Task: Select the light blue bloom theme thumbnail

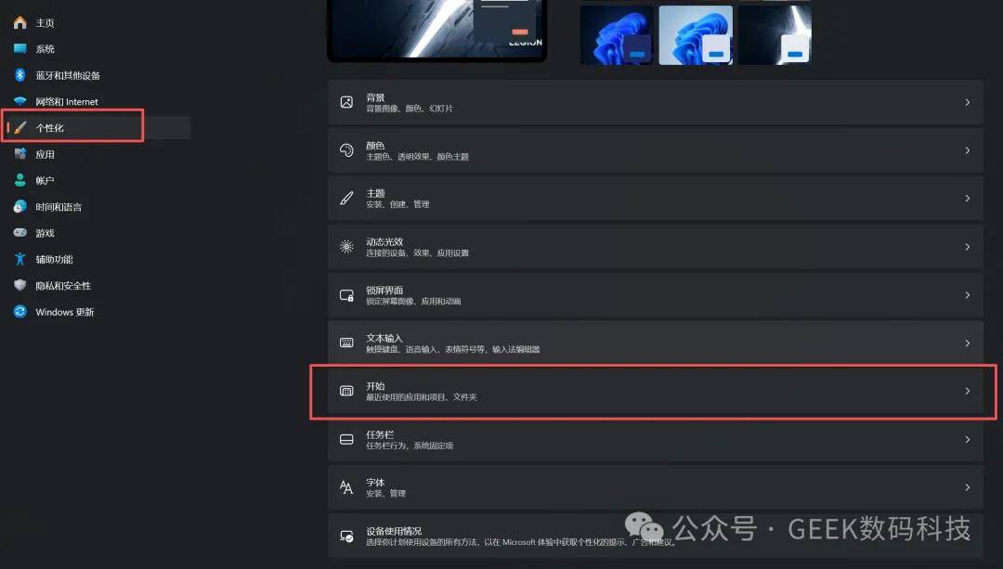Action: (x=696, y=35)
